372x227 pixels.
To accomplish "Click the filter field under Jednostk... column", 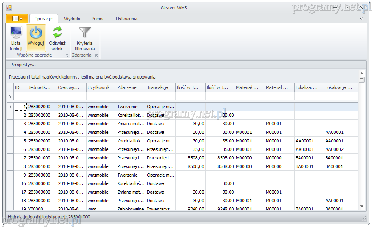I will (42, 96).
